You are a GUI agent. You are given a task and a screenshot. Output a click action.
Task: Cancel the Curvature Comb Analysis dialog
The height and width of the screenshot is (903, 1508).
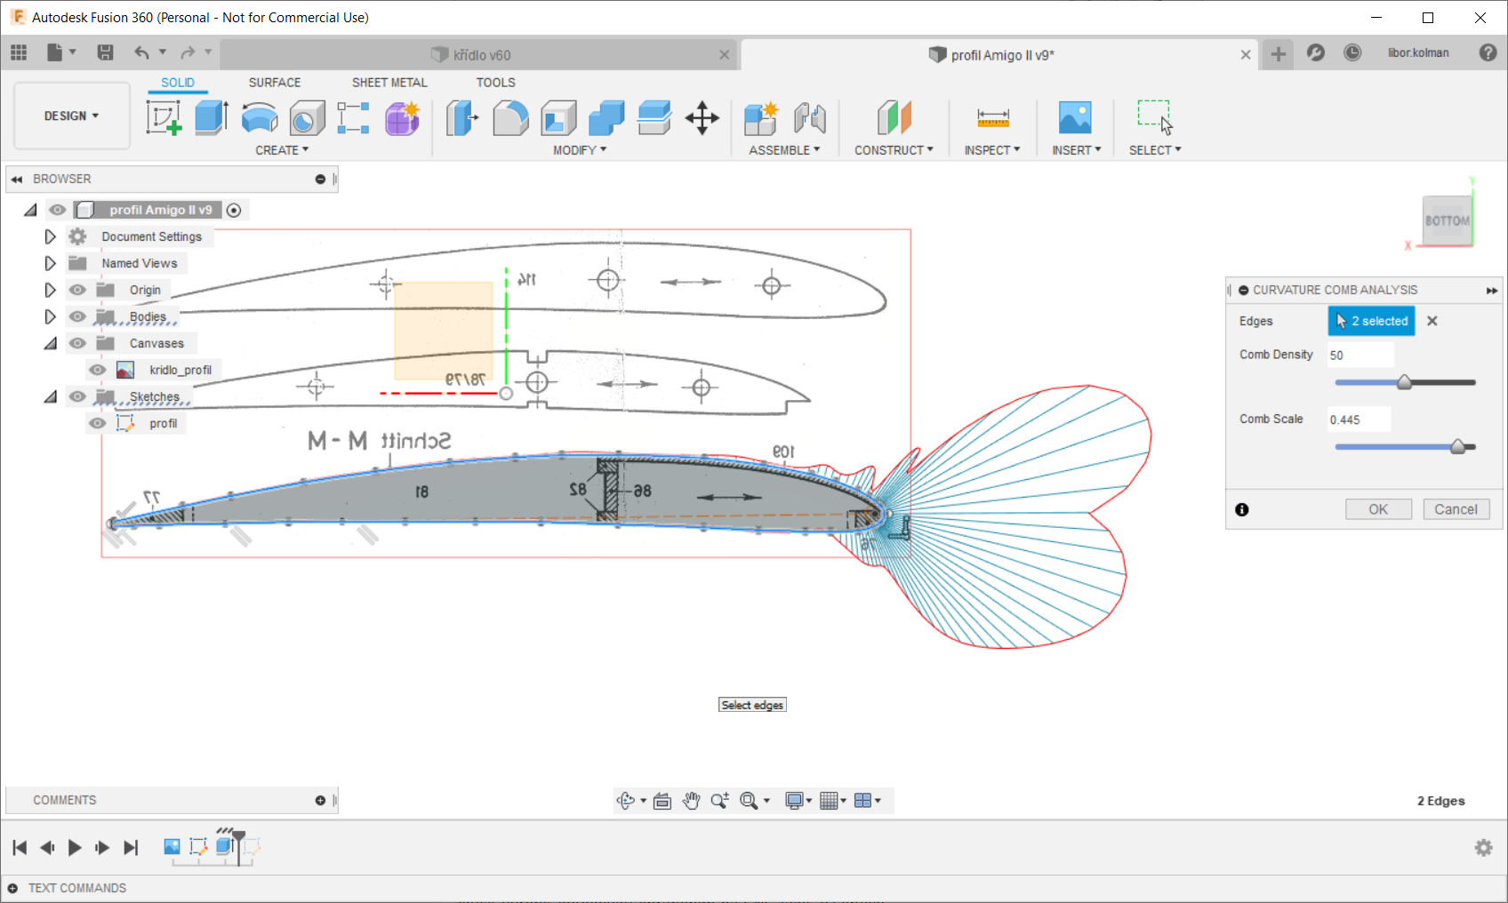click(1456, 509)
